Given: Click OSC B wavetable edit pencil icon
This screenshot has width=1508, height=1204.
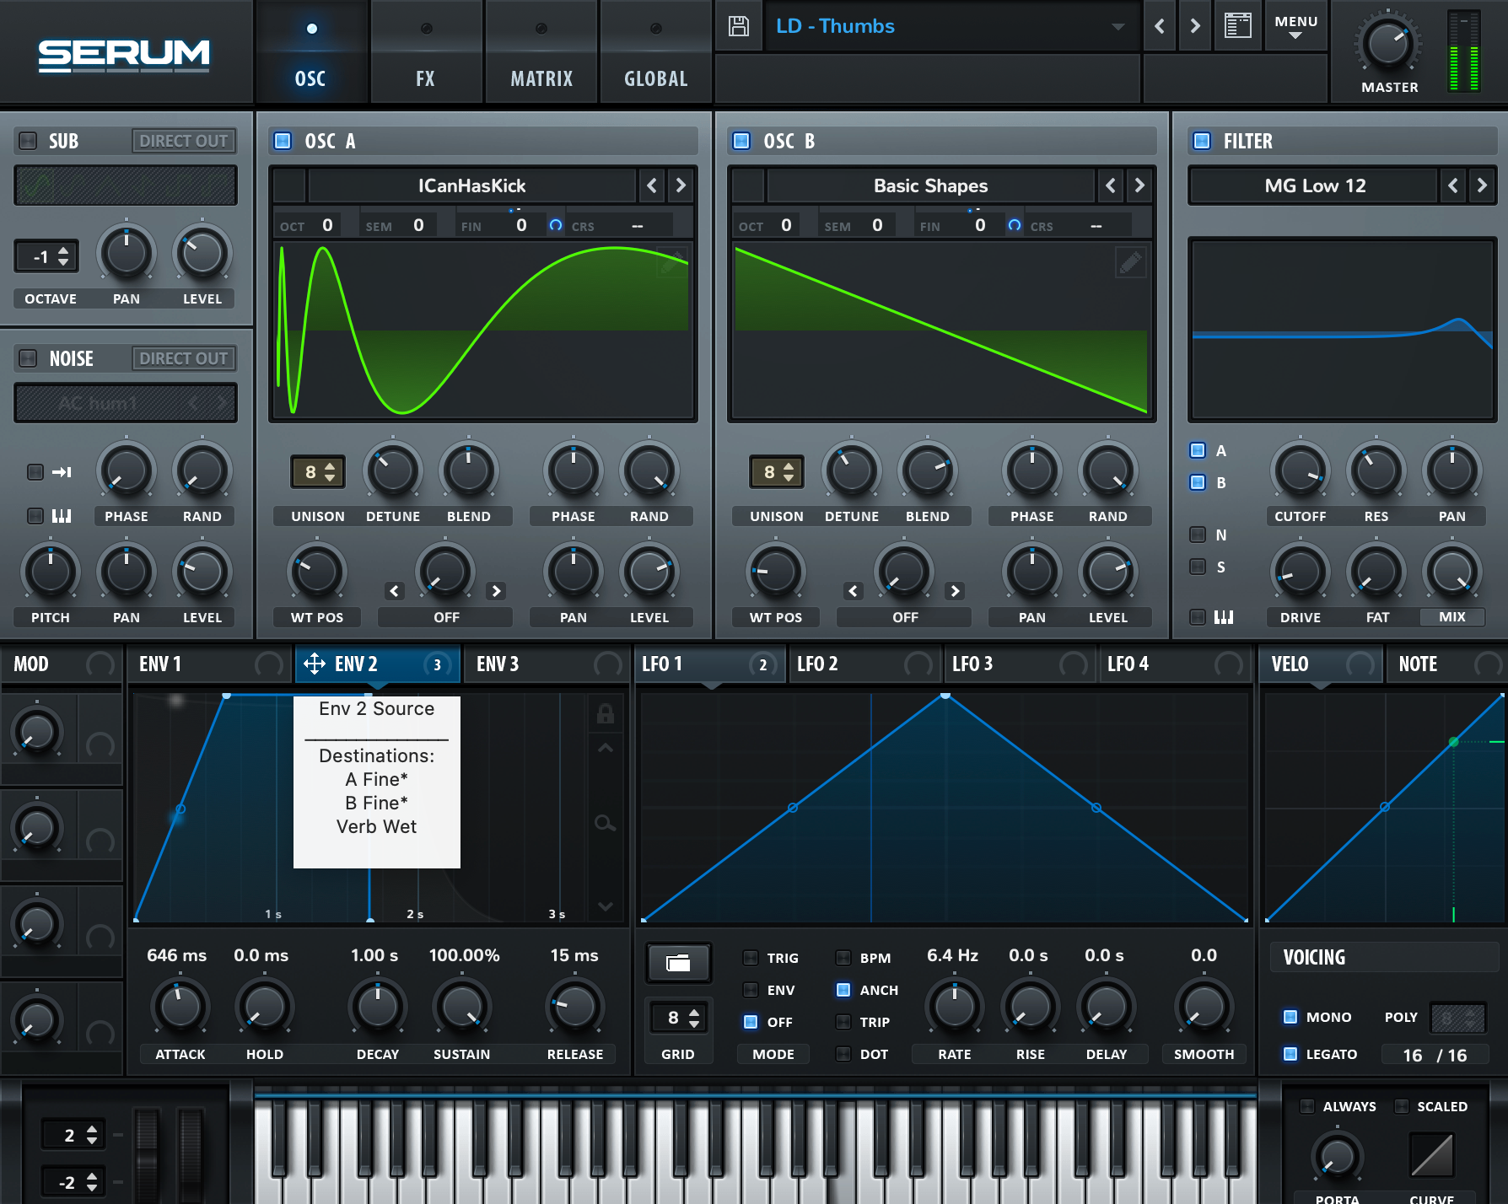Looking at the screenshot, I should (1131, 262).
